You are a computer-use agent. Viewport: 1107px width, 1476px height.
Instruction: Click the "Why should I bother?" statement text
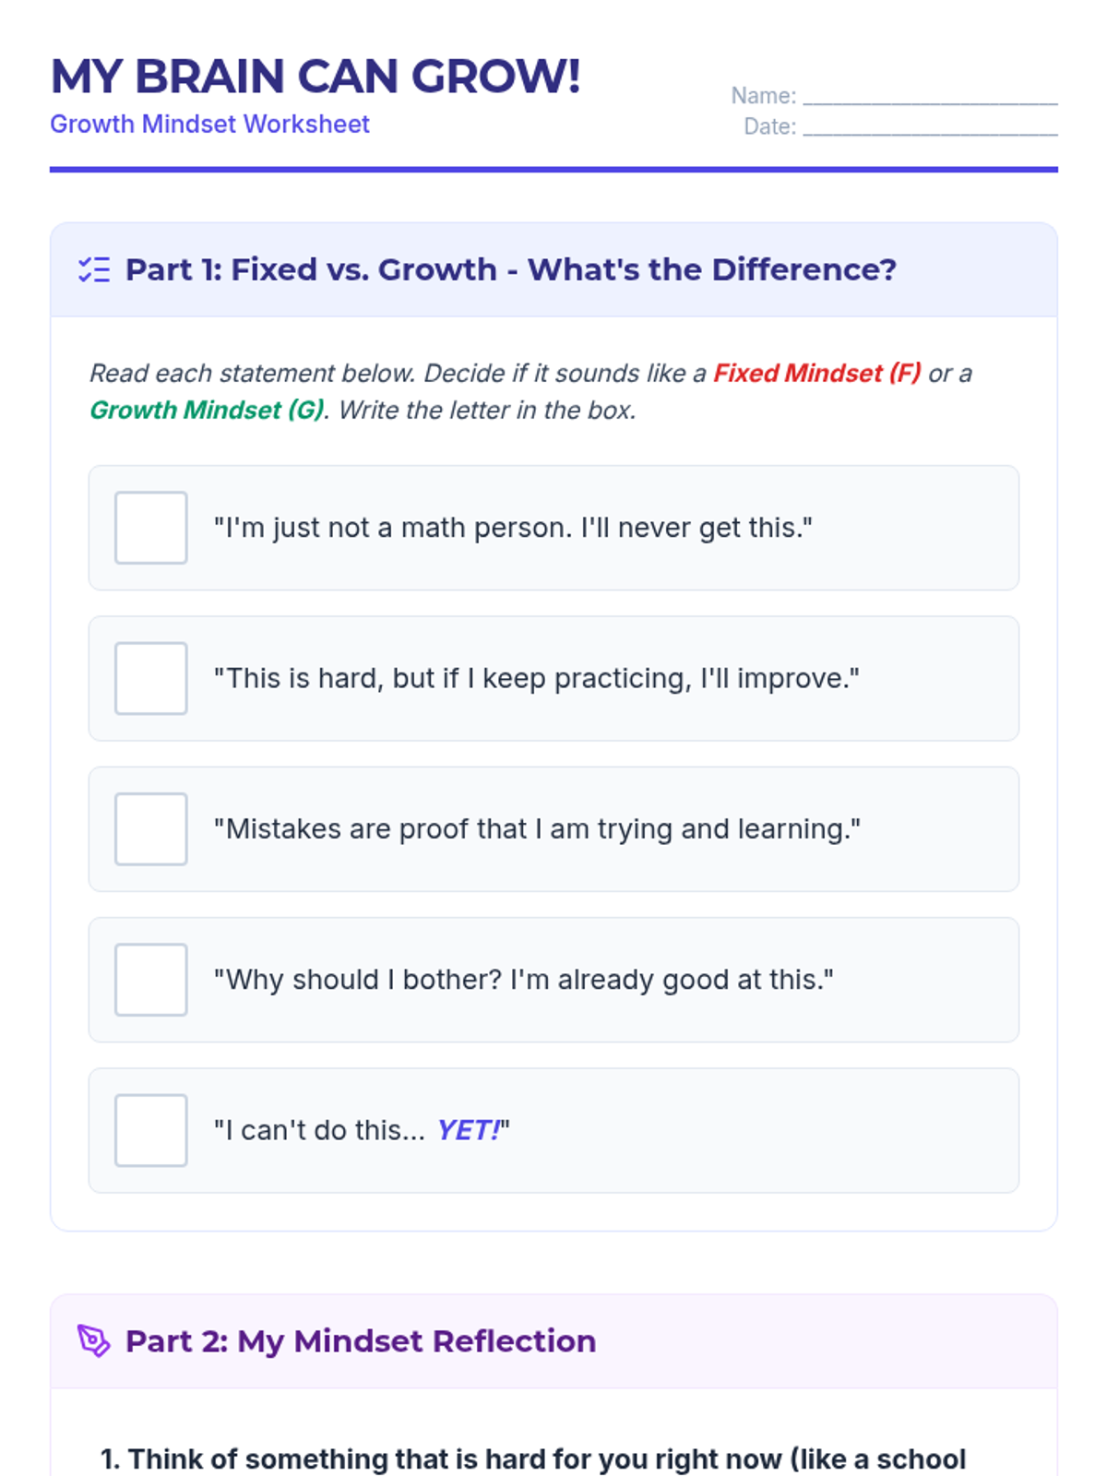click(523, 980)
